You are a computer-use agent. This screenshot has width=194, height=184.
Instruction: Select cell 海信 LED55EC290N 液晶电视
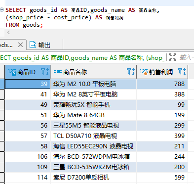(x=93, y=146)
